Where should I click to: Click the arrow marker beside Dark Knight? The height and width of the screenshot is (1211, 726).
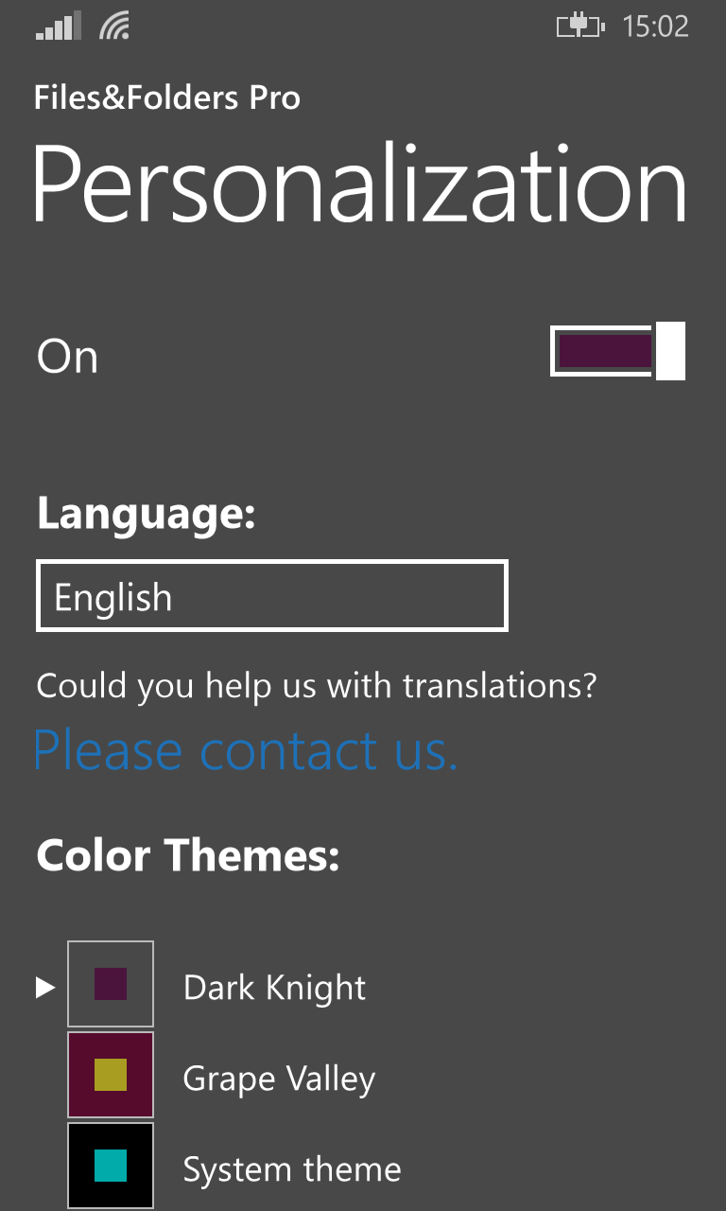point(44,988)
